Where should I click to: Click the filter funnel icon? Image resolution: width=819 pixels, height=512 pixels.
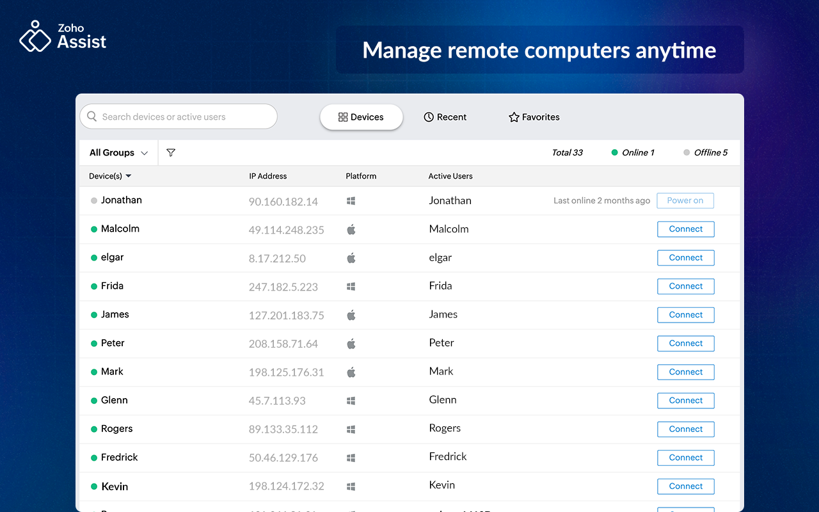tap(171, 153)
